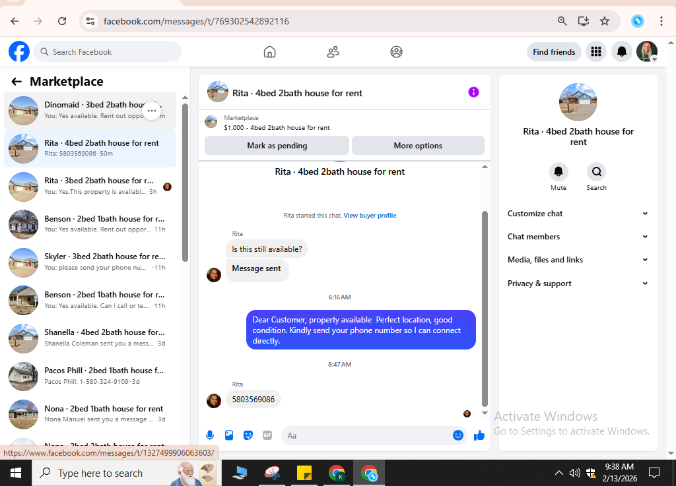Mute the Rita conversation with bell icon

click(x=558, y=171)
